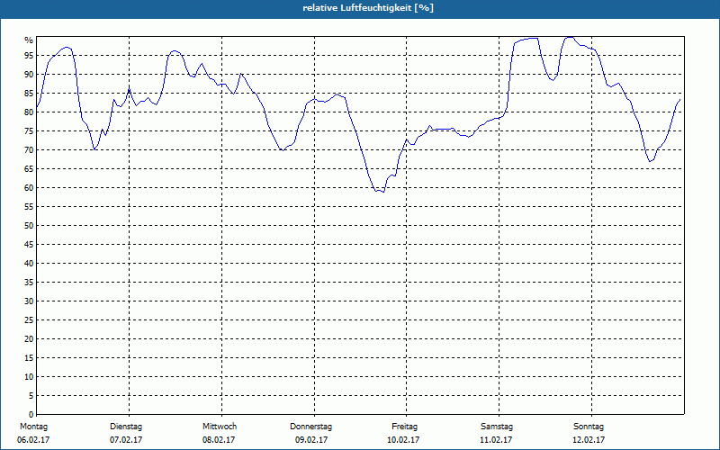Click the date label 10.02.17

tap(403, 440)
